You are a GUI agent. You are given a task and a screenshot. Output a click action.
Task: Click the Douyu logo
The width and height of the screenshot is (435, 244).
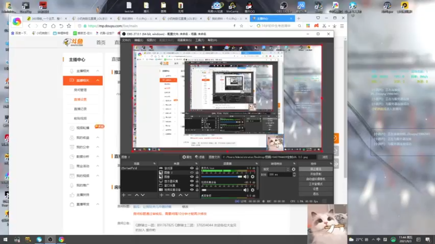coord(73,42)
